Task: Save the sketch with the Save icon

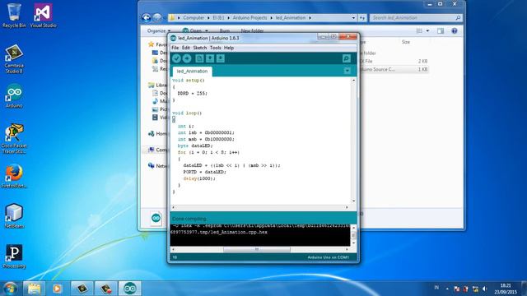Action: [x=221, y=58]
